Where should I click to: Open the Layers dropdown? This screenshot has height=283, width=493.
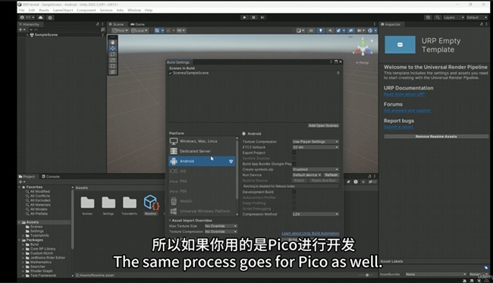click(x=454, y=17)
